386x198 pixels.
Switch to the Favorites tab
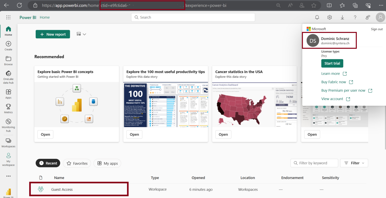tap(77, 163)
